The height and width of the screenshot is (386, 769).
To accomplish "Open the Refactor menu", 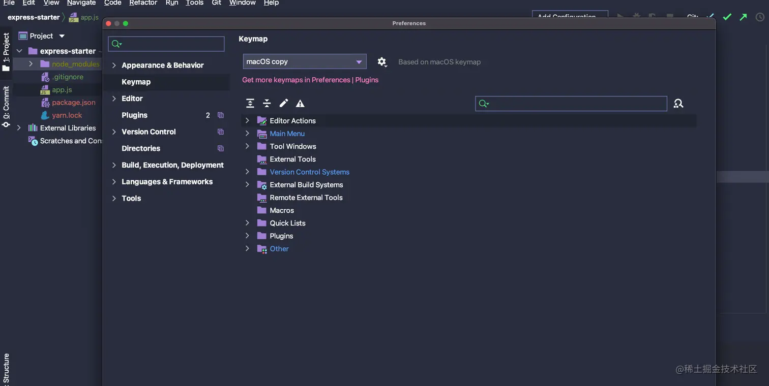I will (143, 3).
